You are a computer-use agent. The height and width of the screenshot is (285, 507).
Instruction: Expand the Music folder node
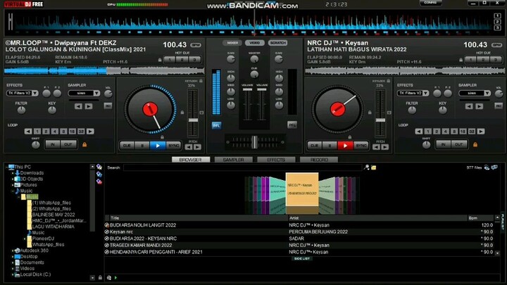pos(13,191)
